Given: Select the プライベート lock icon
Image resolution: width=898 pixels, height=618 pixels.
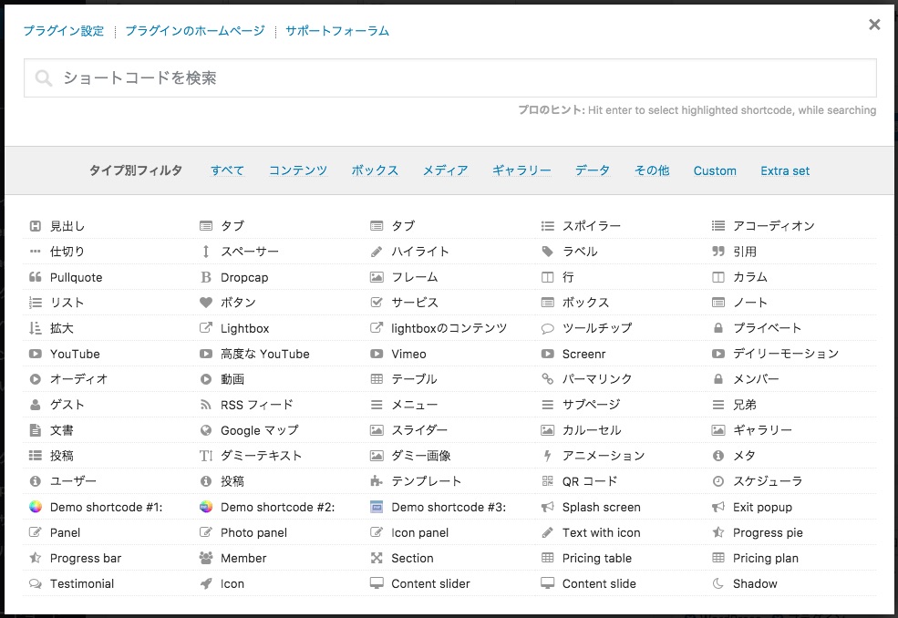Looking at the screenshot, I should 718,328.
